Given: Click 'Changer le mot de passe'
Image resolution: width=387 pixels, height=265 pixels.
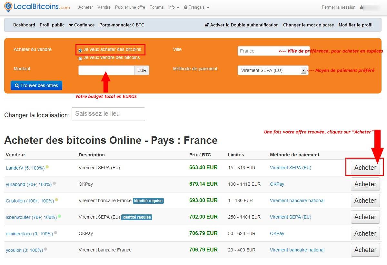Looking at the screenshot, I should click(309, 25).
